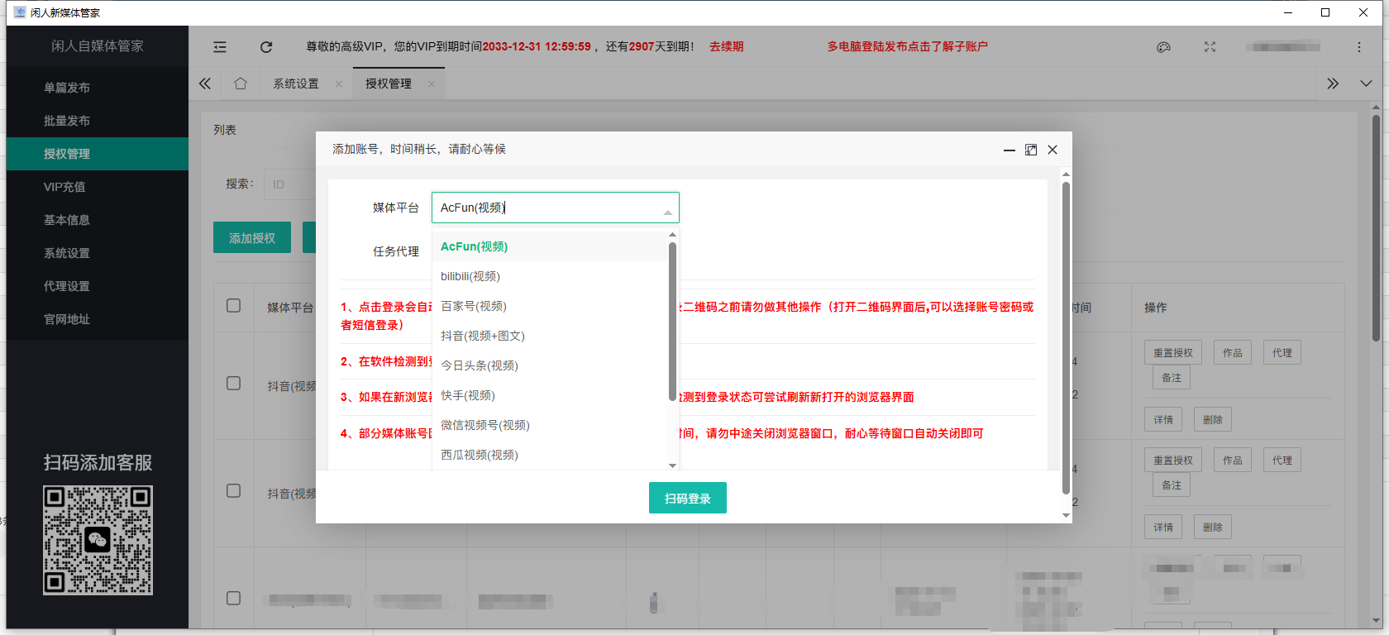The image size is (1389, 635).
Task: Close the 系统设置 tab
Action: click(339, 84)
